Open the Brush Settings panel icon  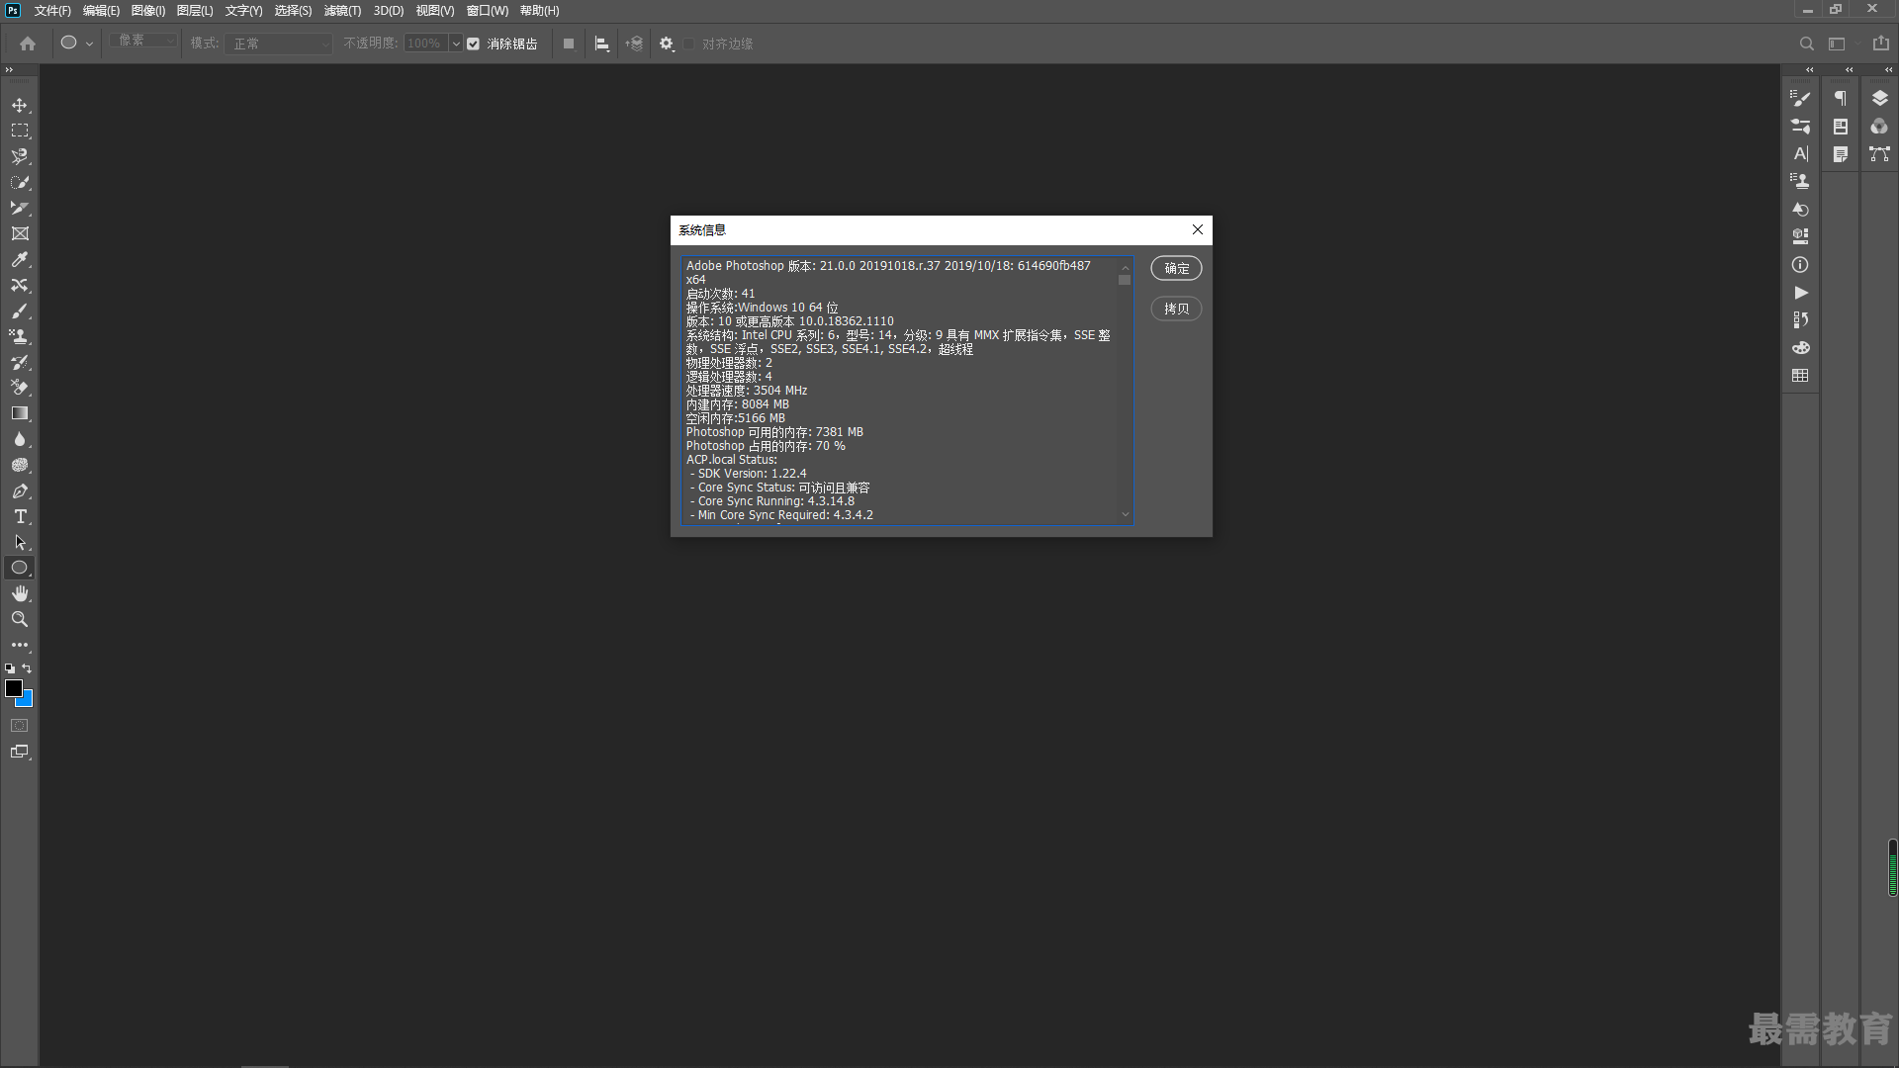pos(1800,98)
